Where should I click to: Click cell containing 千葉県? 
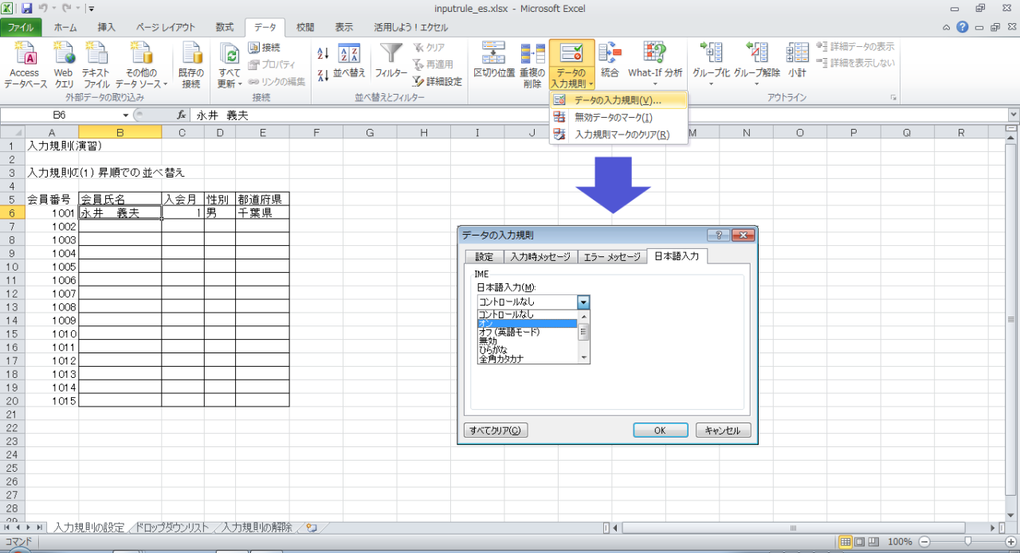pos(262,213)
